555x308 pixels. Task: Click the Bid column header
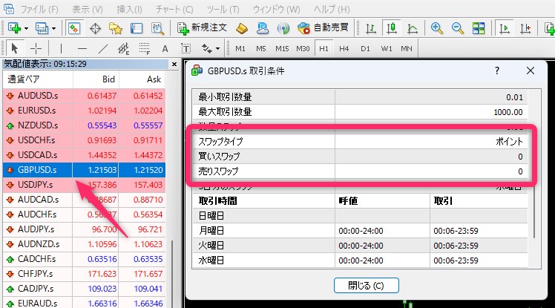96,79
